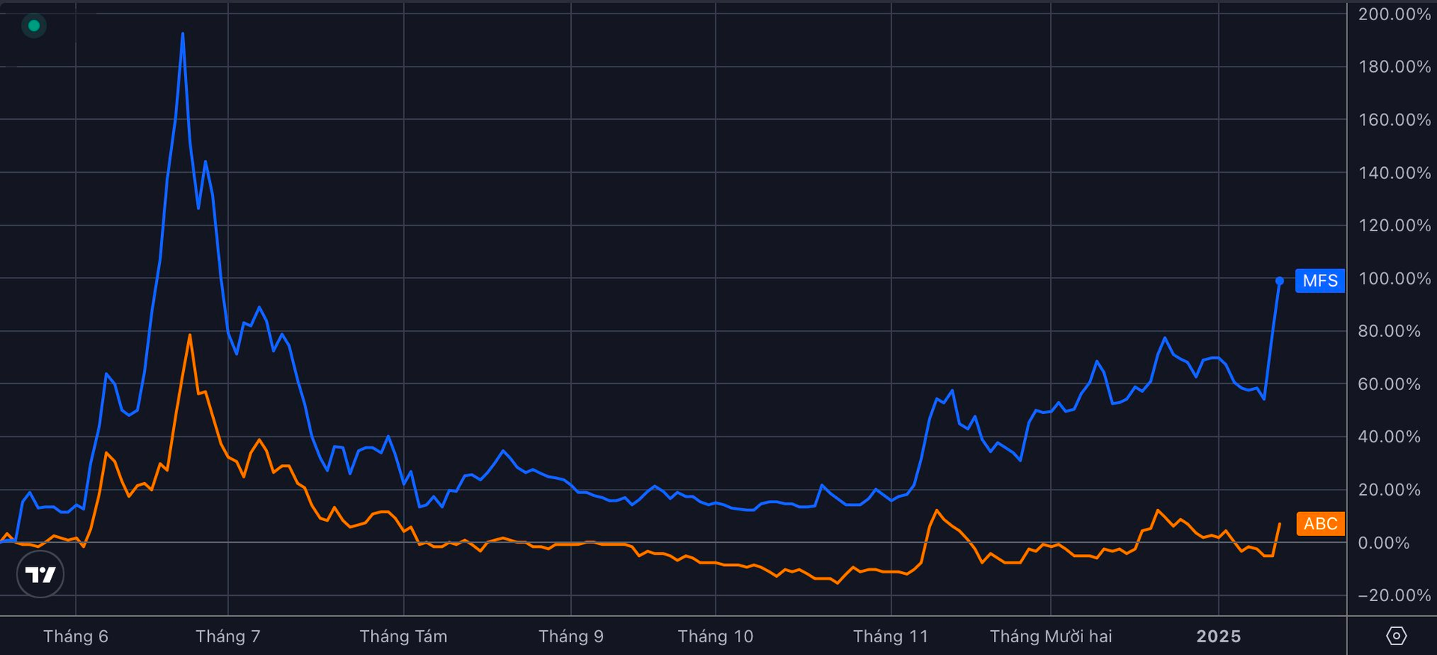Click the 80.00% price scale label
The image size is (1437, 655).
pyautogui.click(x=1389, y=331)
